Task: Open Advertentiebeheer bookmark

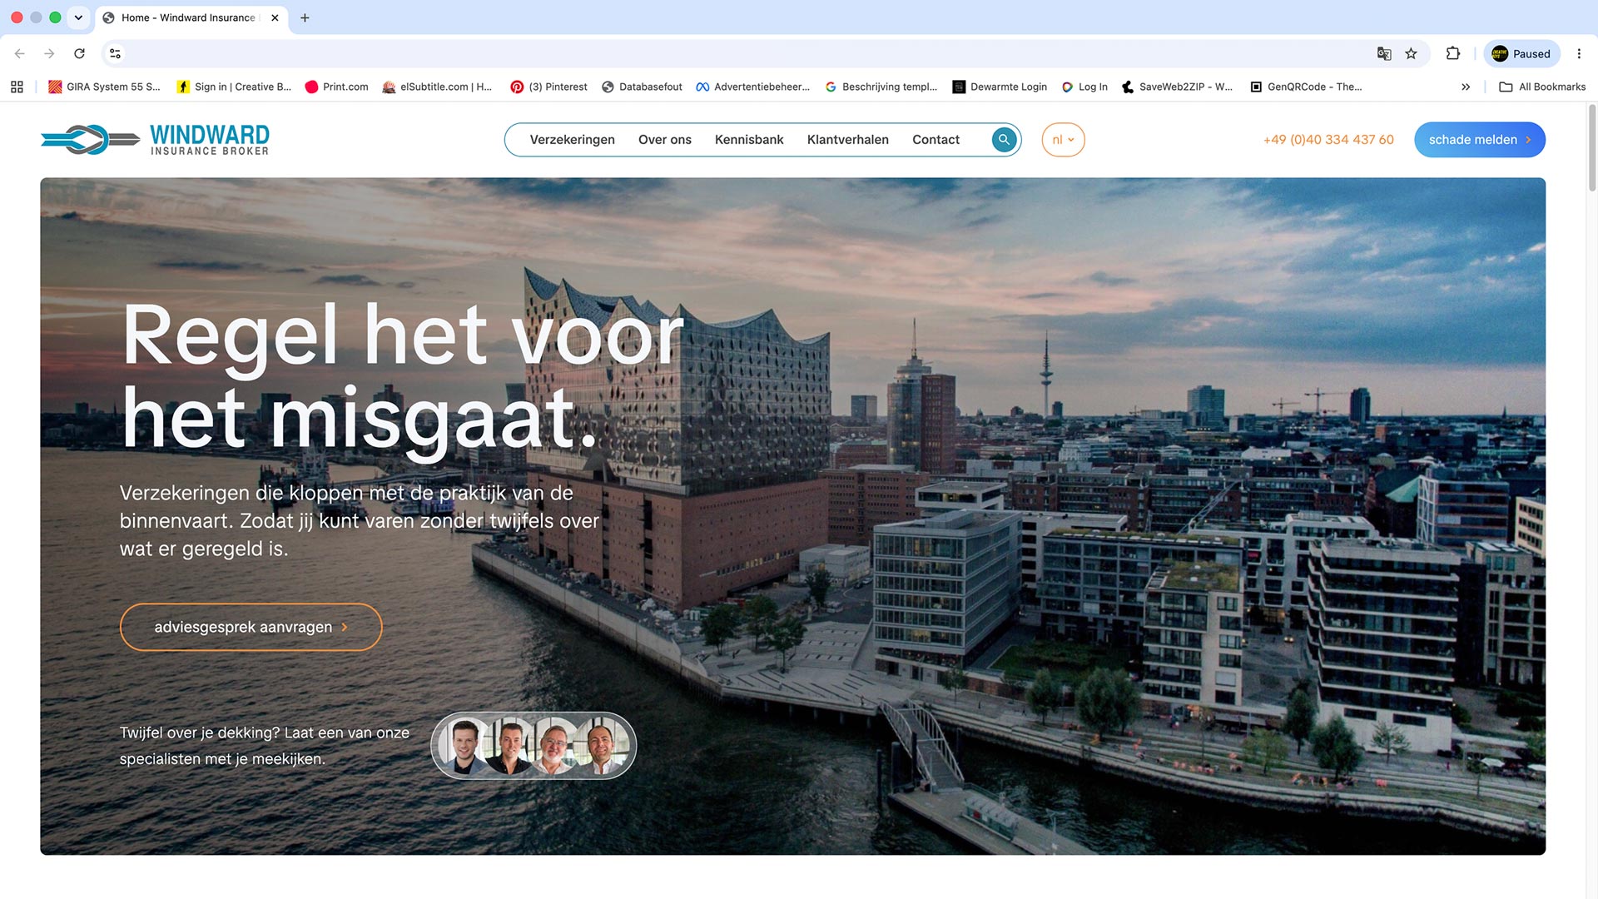Action: (752, 87)
